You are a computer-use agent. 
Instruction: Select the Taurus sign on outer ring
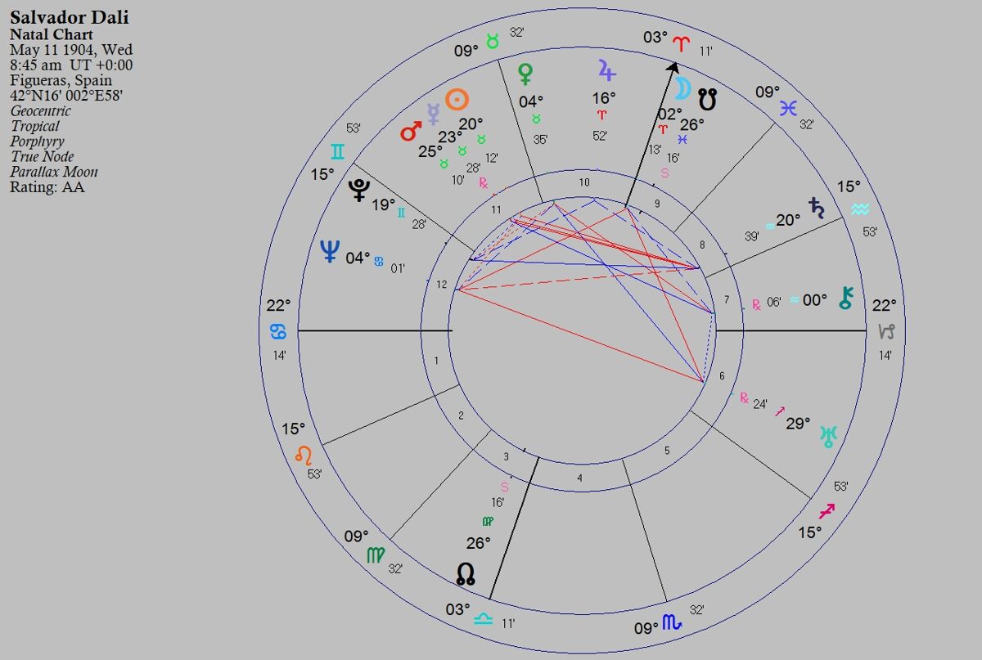(493, 41)
